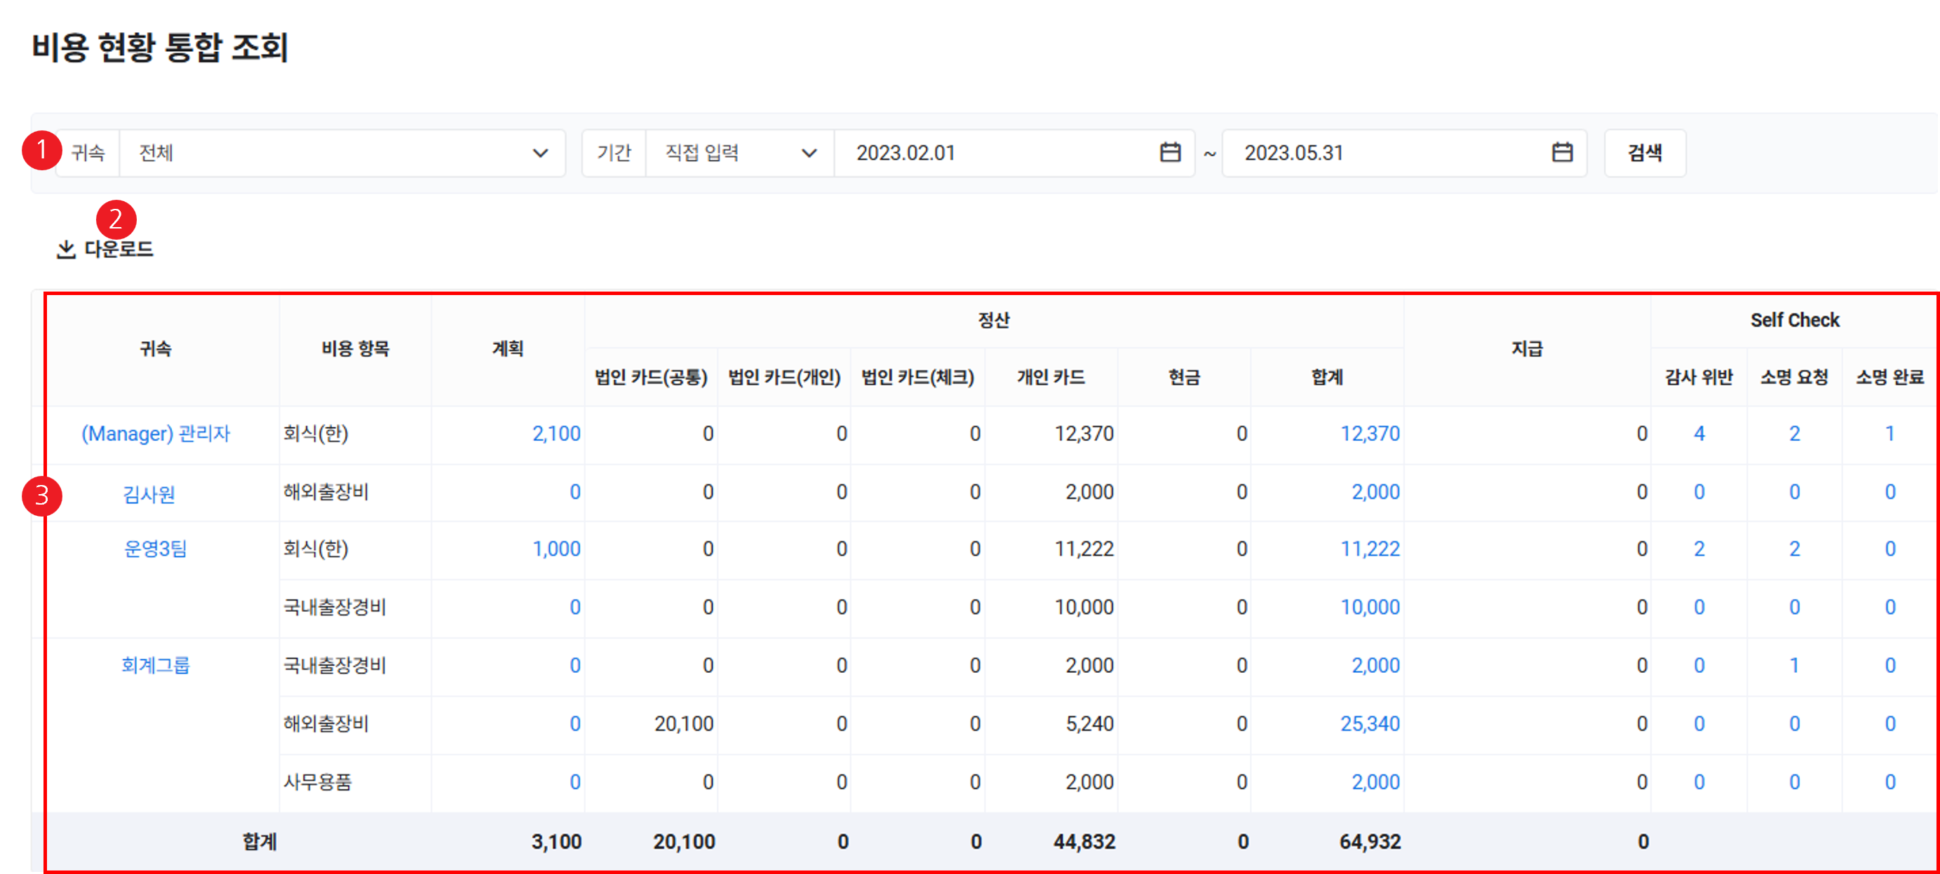Select the 운영3팀 link
This screenshot has width=1940, height=874.
[x=155, y=549]
